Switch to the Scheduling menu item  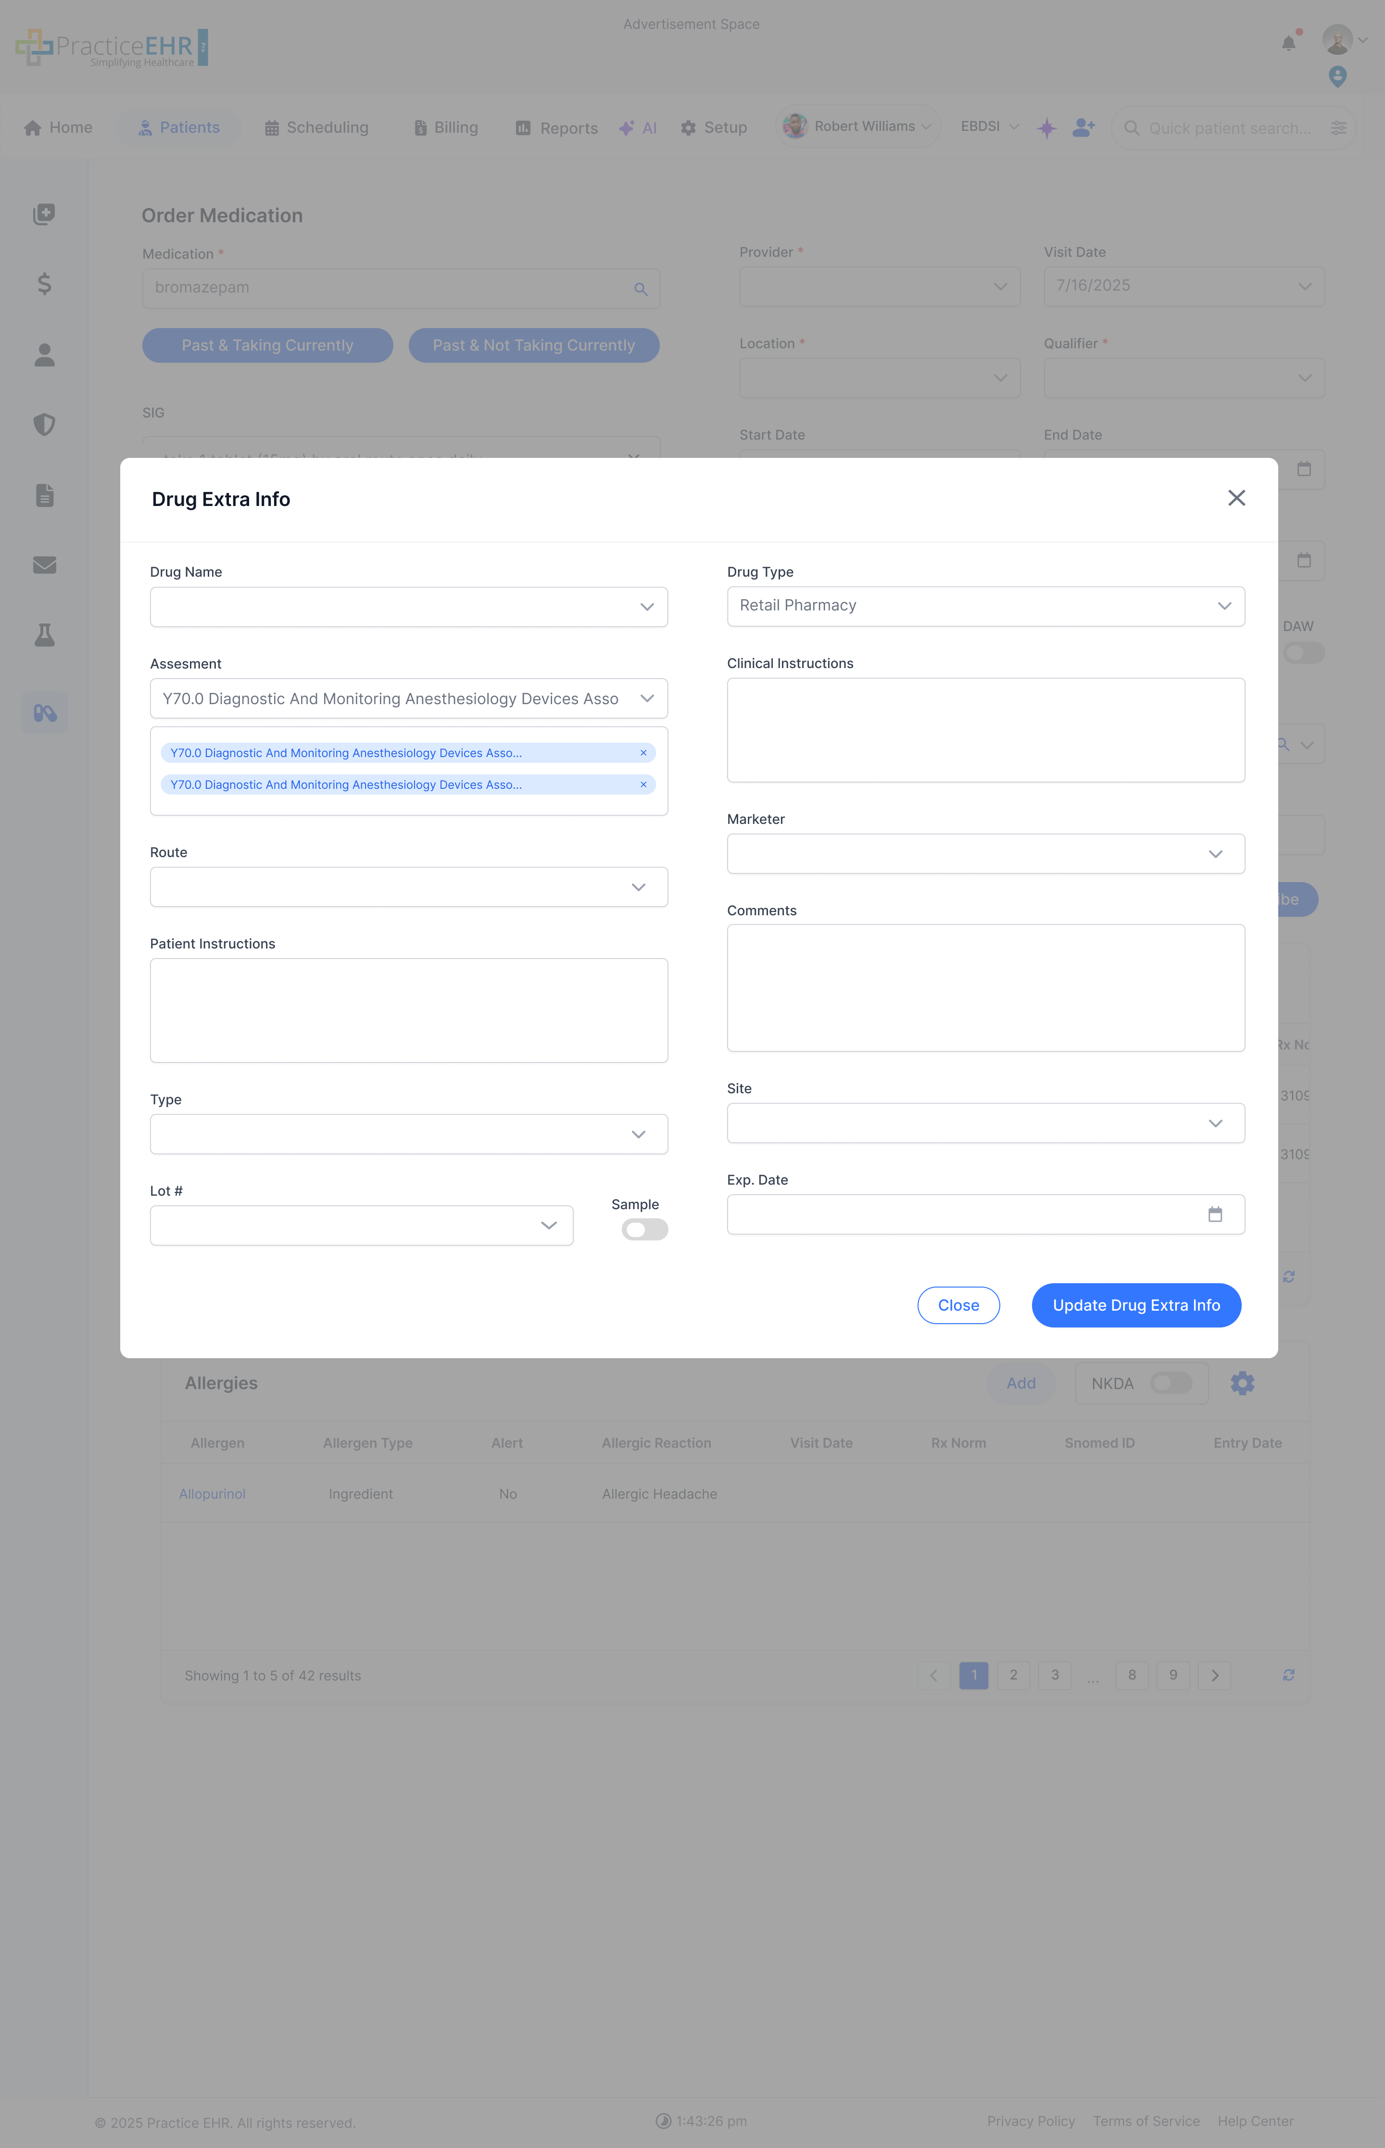click(x=316, y=127)
